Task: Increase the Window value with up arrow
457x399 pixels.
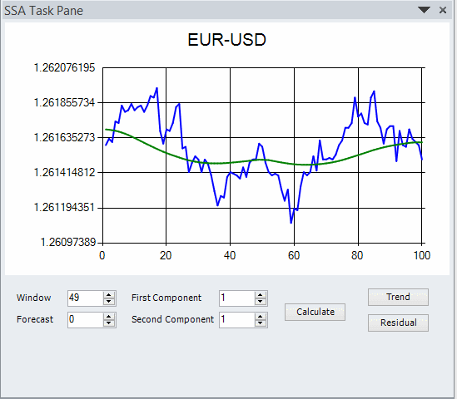Action: click(x=109, y=295)
